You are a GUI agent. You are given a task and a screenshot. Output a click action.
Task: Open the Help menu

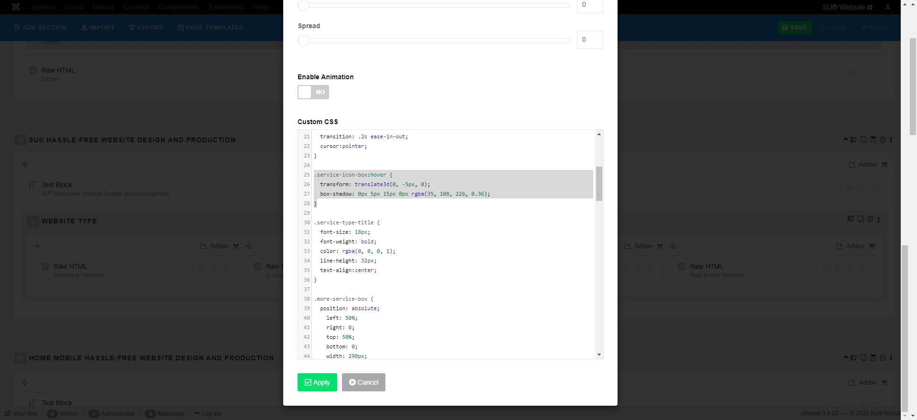pos(260,7)
